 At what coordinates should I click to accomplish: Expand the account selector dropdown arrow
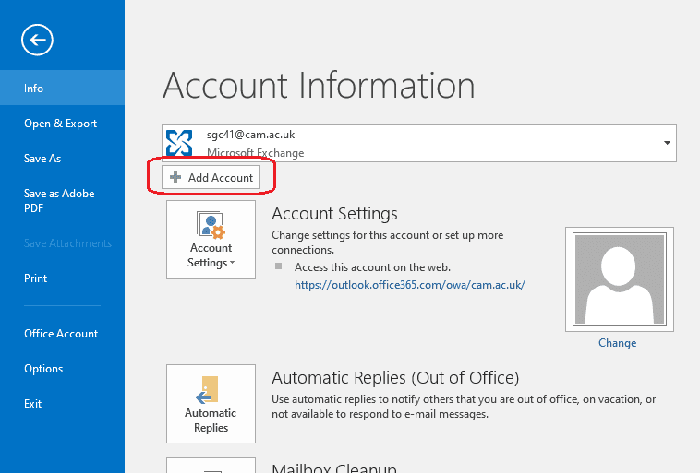coord(667,144)
